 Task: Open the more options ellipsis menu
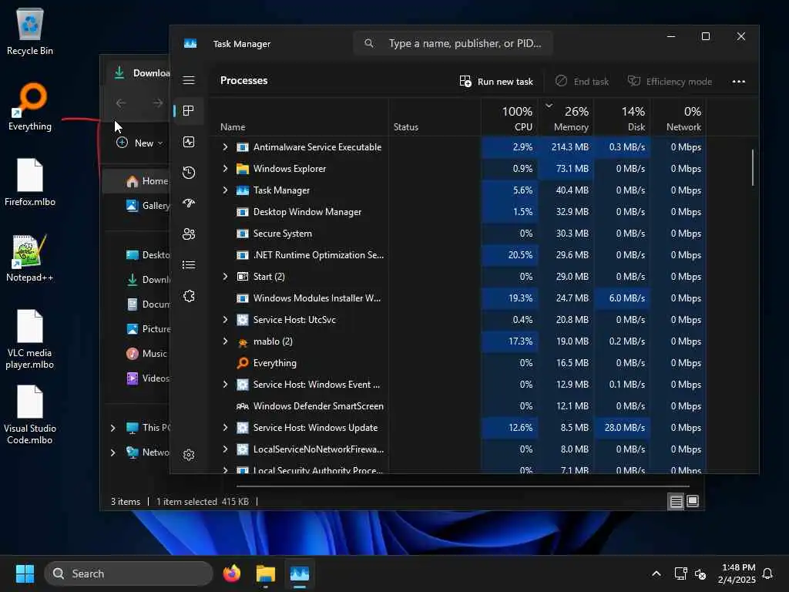[x=739, y=82]
